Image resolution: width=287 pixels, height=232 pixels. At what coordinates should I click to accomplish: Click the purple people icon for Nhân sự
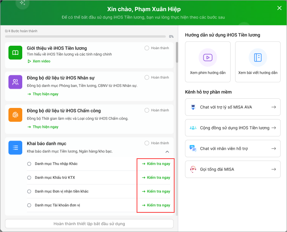(15, 82)
